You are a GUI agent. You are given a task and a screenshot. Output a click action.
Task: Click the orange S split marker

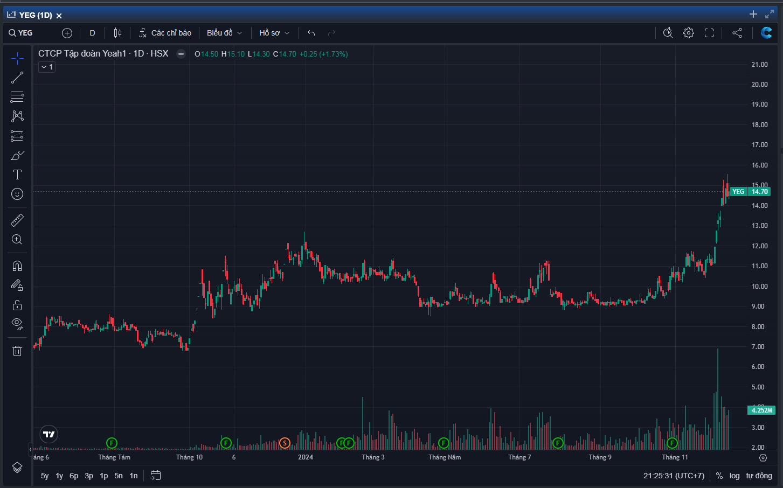(x=285, y=443)
